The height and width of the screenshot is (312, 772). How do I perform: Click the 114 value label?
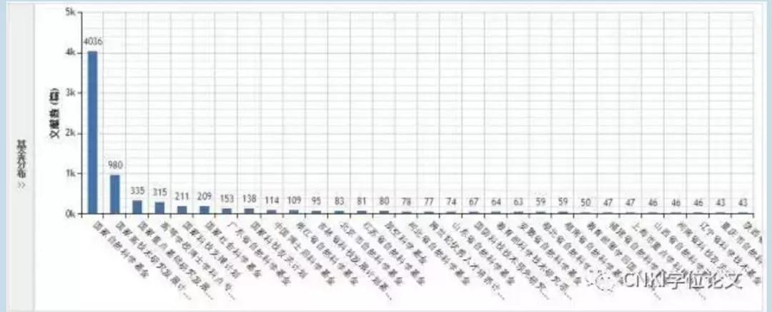(272, 201)
